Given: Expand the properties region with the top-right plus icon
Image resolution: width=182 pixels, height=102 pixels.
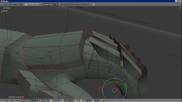Looking at the screenshot, I should (x=180, y=8).
